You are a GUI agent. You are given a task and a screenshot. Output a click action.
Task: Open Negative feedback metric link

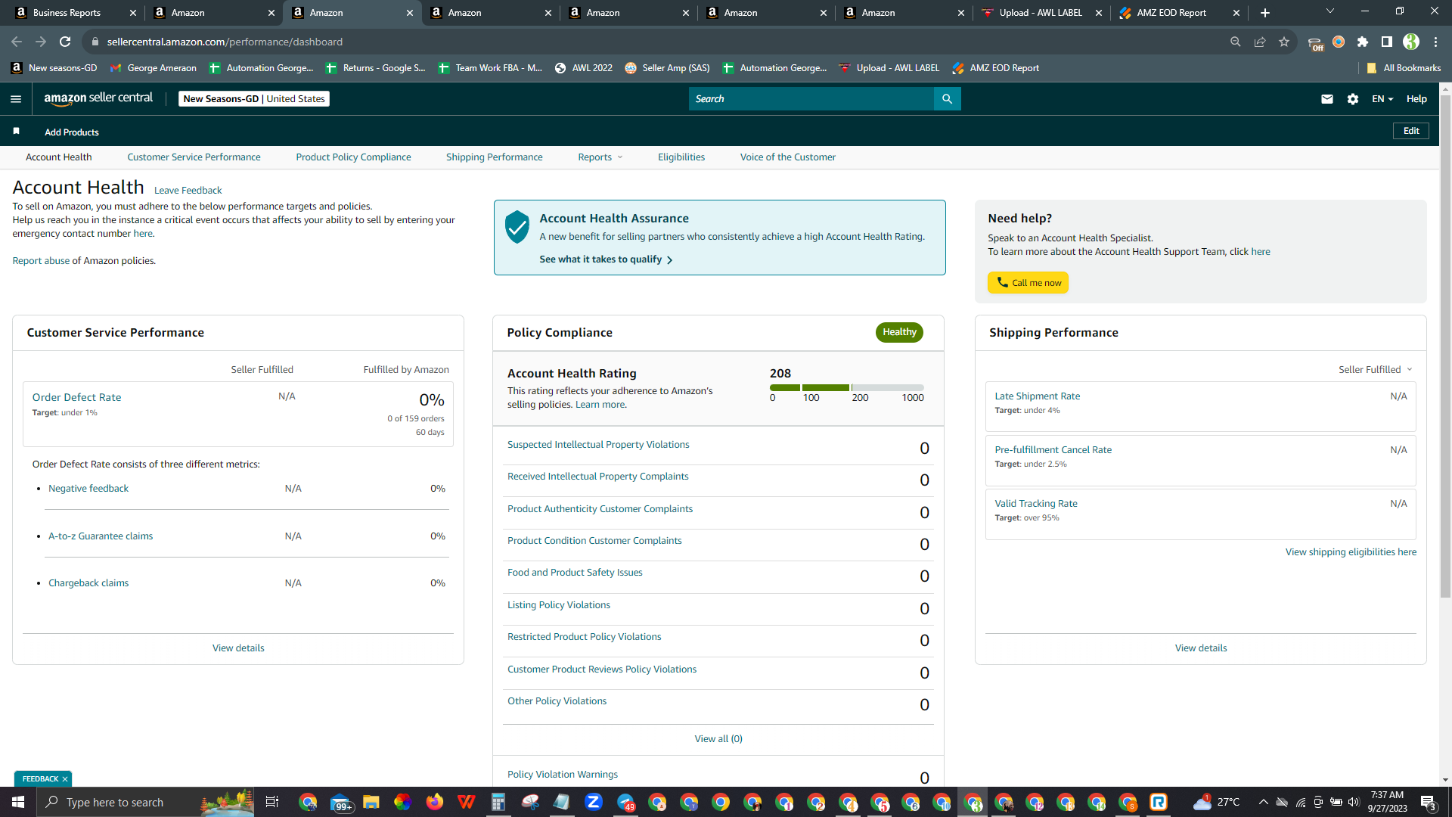88,489
